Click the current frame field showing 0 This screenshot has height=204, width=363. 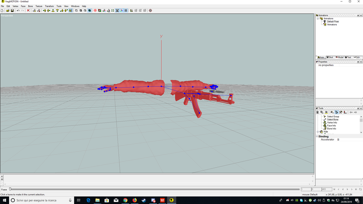coord(316,189)
